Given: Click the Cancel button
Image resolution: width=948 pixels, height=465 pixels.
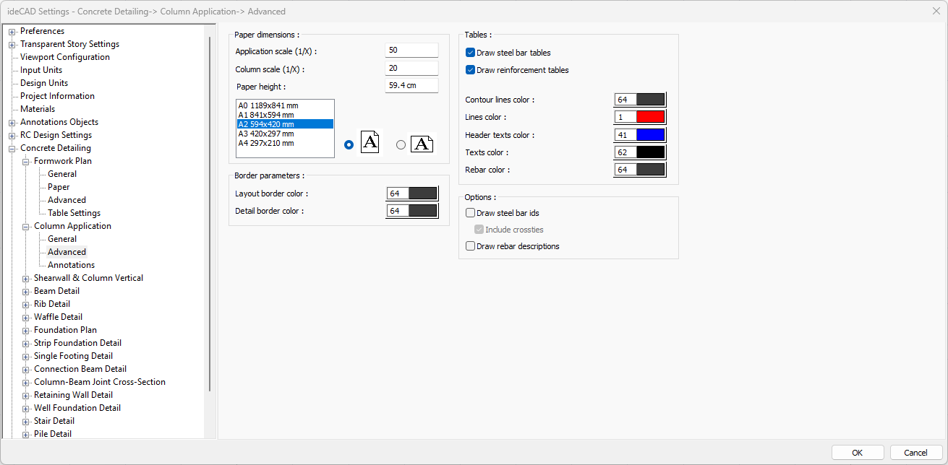Looking at the screenshot, I should pos(915,453).
